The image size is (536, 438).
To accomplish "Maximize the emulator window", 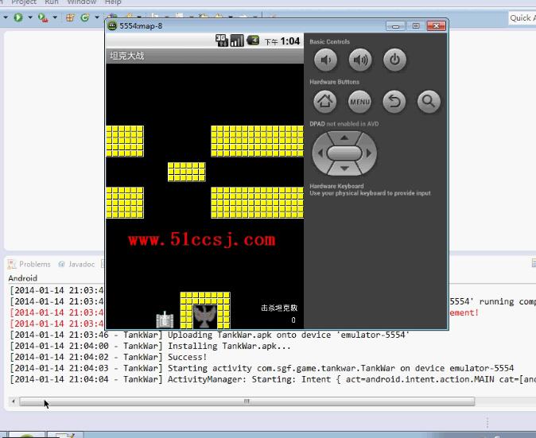I will [x=416, y=26].
